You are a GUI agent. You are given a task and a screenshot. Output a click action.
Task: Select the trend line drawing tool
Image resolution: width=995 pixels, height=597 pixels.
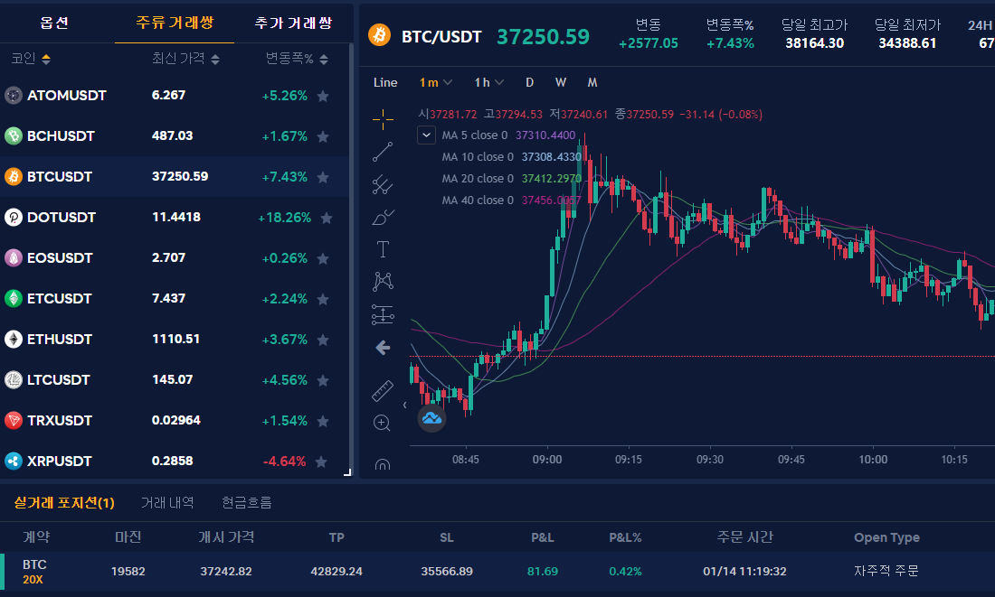(x=383, y=151)
